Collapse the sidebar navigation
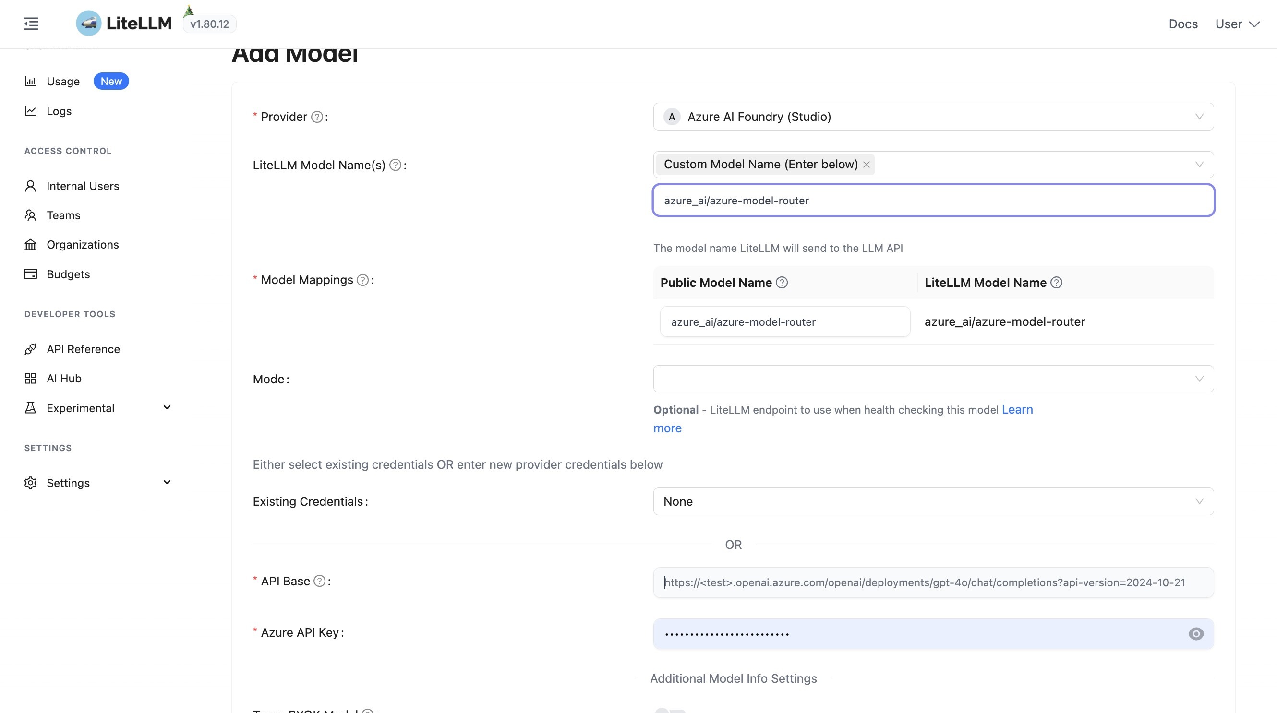 coord(31,24)
